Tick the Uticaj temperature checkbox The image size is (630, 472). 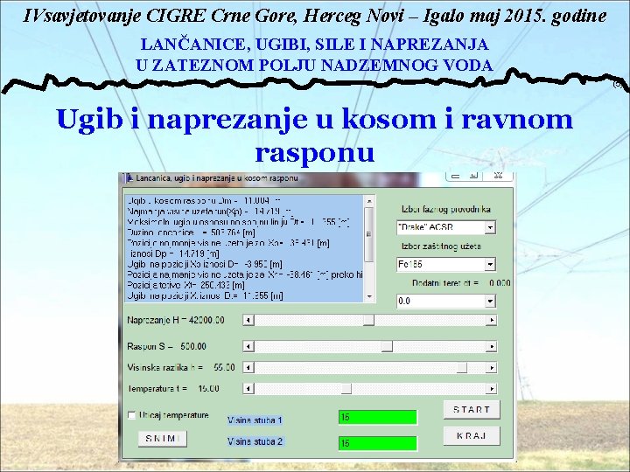point(132,415)
